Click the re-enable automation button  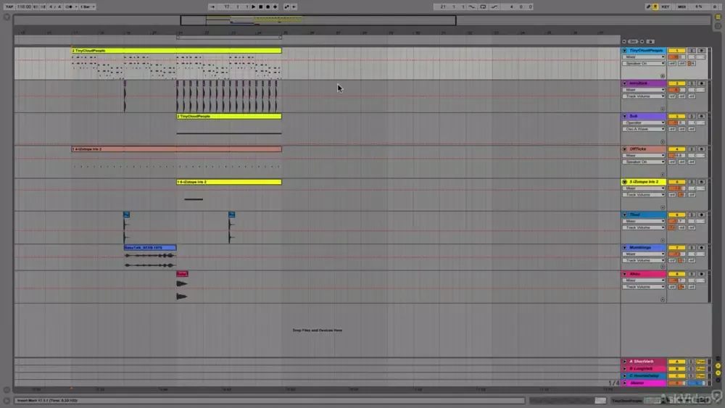click(294, 7)
